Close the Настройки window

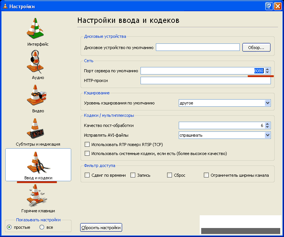(x=278, y=6)
